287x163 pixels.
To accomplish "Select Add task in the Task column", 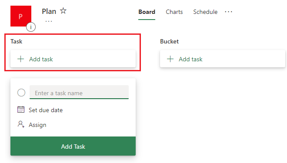I will coord(73,59).
